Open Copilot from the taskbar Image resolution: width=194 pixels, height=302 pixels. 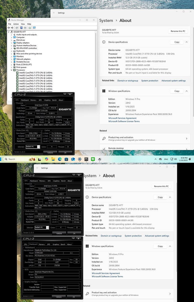[46, 159]
